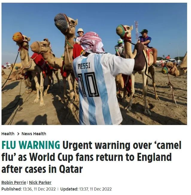
Task: Click the green FLU WARNING kicker
Action: [x=31, y=145]
